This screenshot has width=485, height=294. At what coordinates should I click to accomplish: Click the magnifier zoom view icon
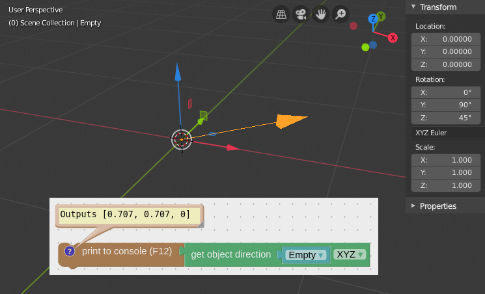pyautogui.click(x=340, y=14)
